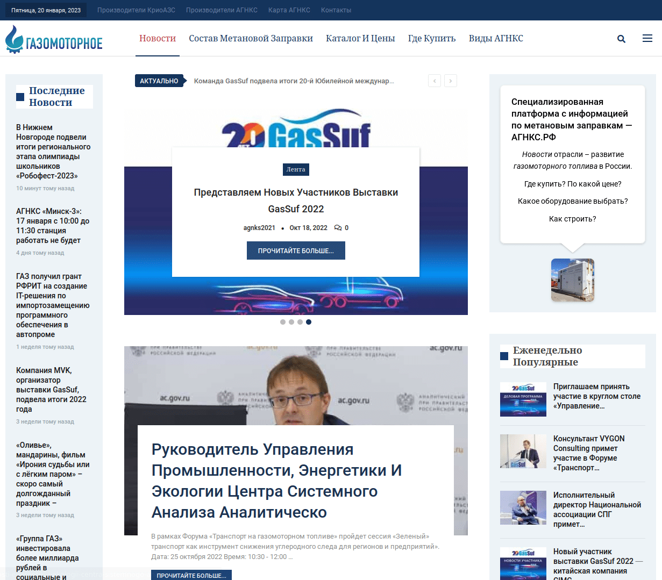The width and height of the screenshot is (662, 580).
Task: Select the fourth active slider dot
Action: (x=309, y=322)
